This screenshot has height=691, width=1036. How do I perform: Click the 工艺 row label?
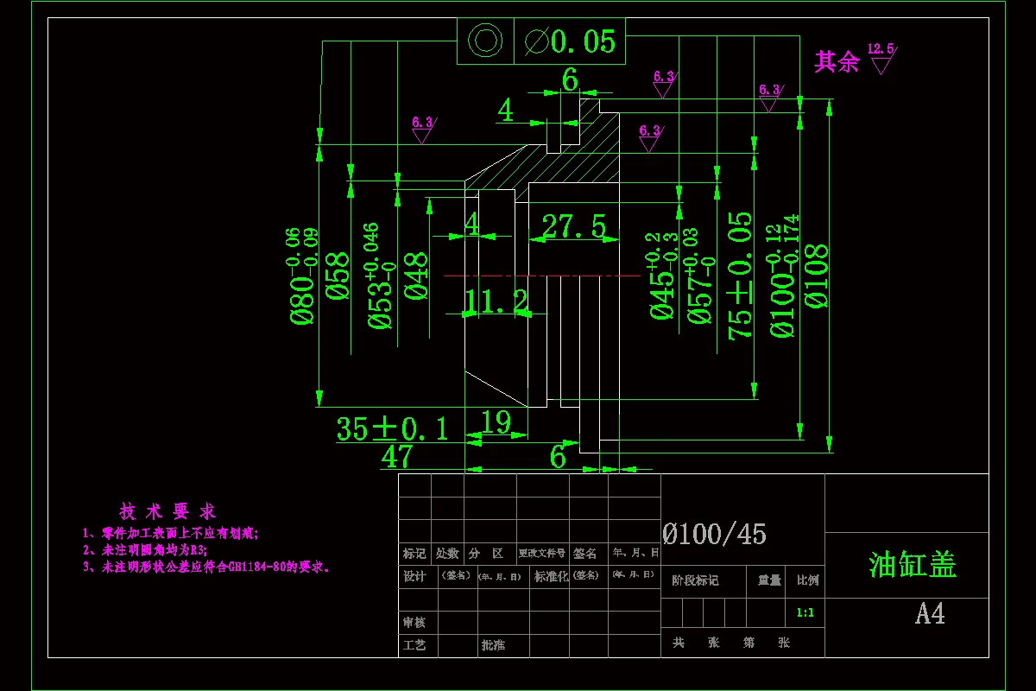[414, 645]
